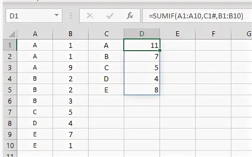Click the Enter checkmark formula icon
Viewport: 252px width, 157px height.
click(x=110, y=16)
